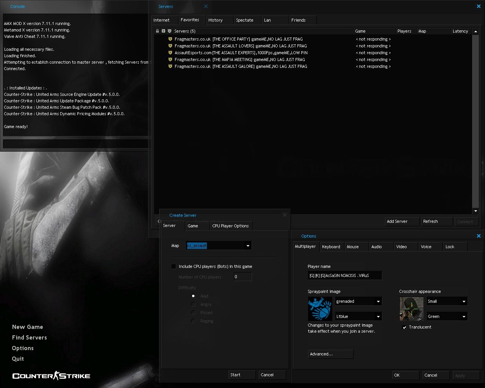This screenshot has width=485, height=388.
Task: Open Advanced multiplayer settings
Action: coord(330,354)
